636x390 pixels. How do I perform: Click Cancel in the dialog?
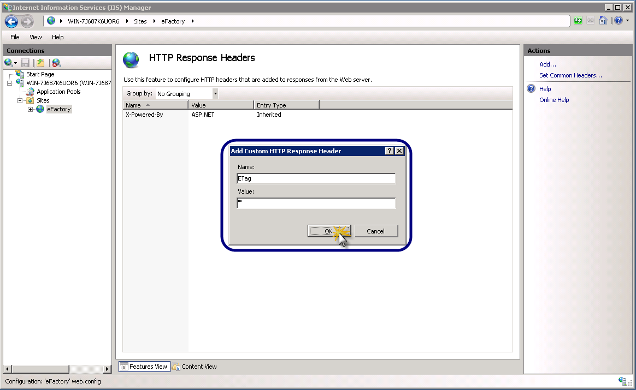pyautogui.click(x=376, y=231)
